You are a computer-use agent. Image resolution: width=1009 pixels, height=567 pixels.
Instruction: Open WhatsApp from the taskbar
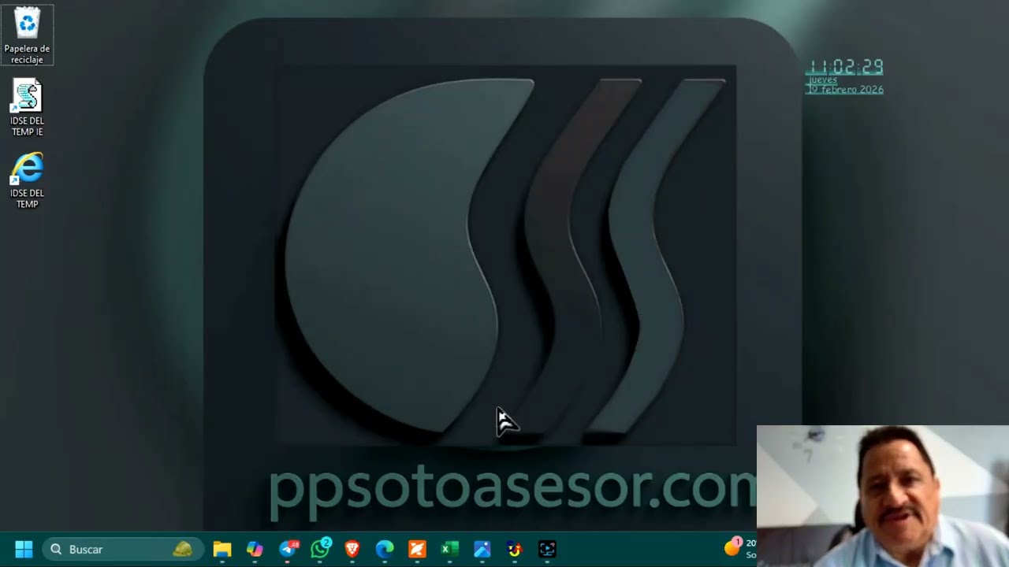320,549
